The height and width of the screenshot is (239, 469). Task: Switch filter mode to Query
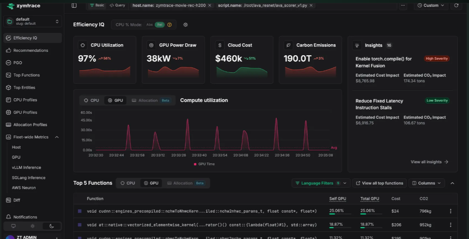[117, 5]
